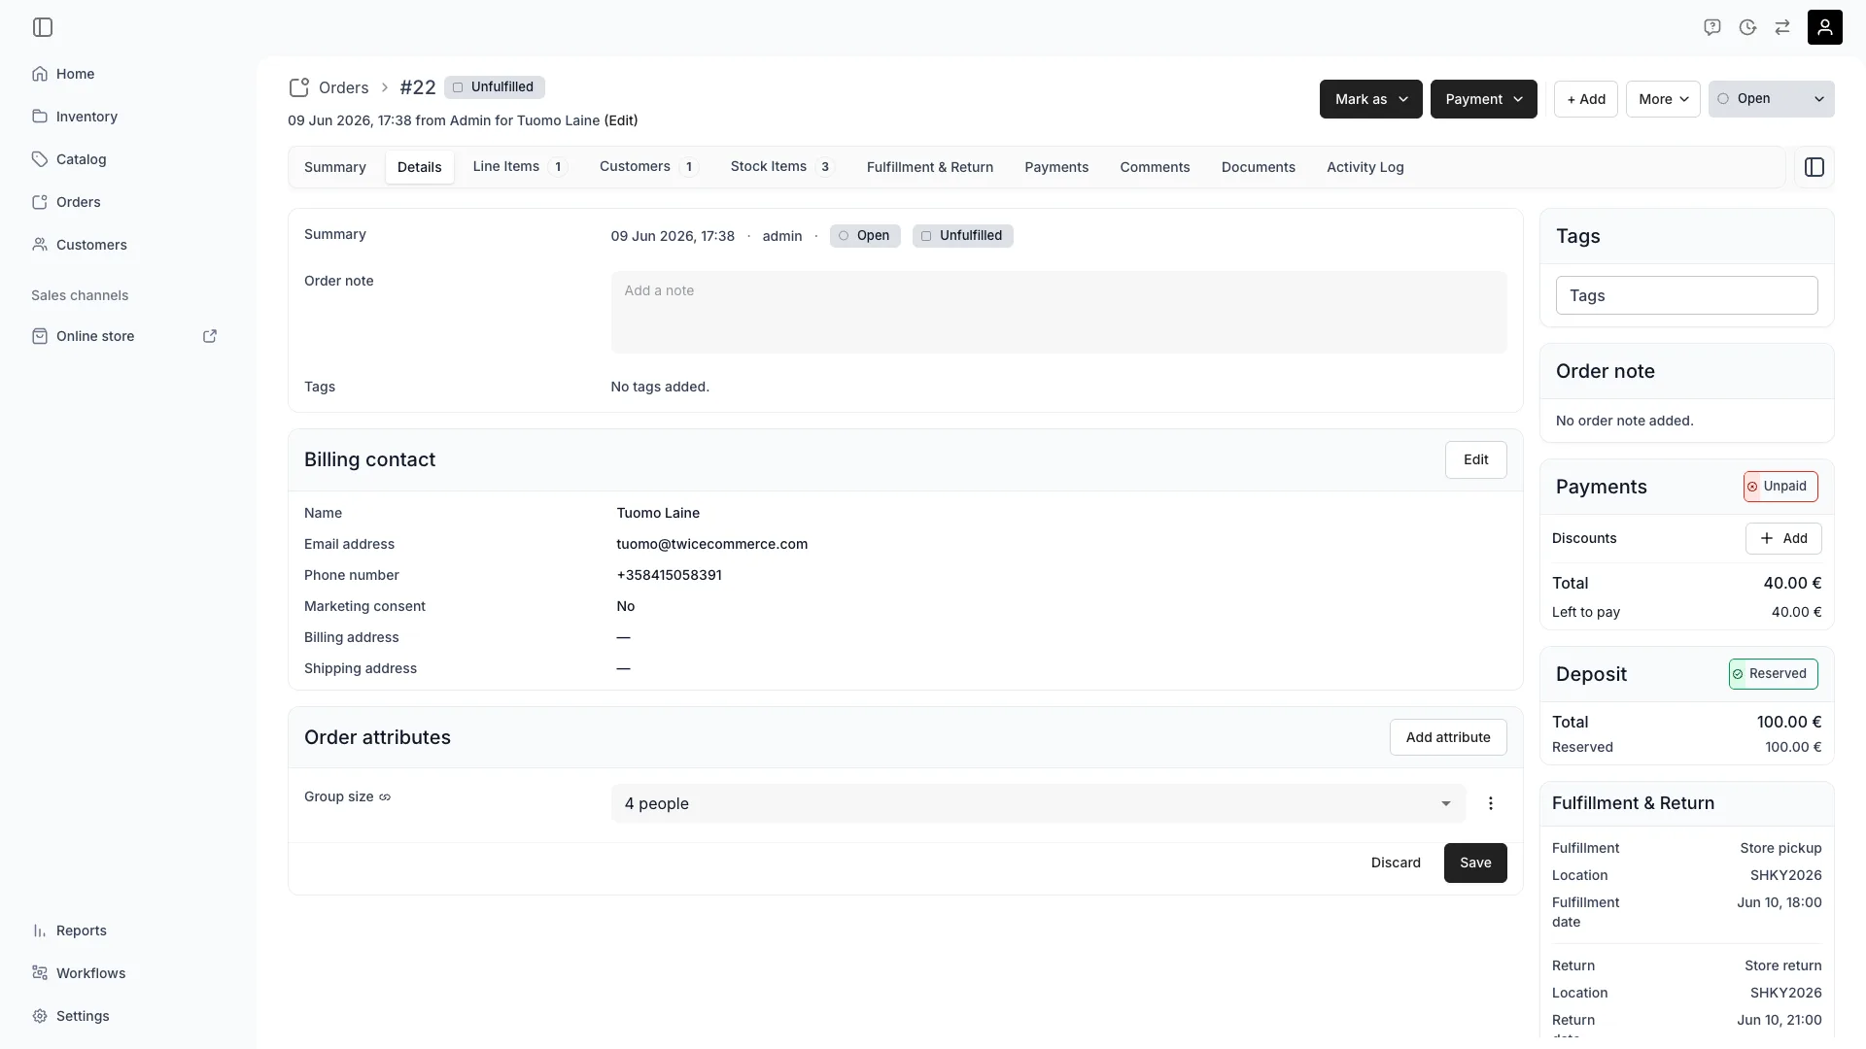Open the More actions dropdown

click(x=1663, y=99)
